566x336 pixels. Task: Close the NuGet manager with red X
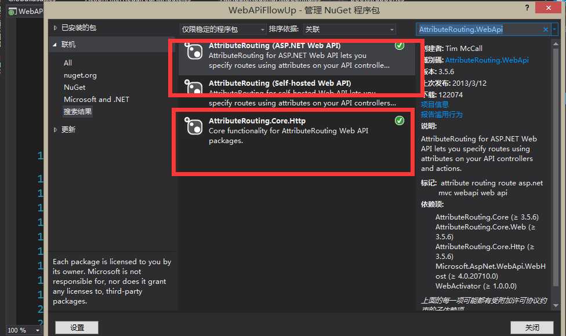pos(549,8)
